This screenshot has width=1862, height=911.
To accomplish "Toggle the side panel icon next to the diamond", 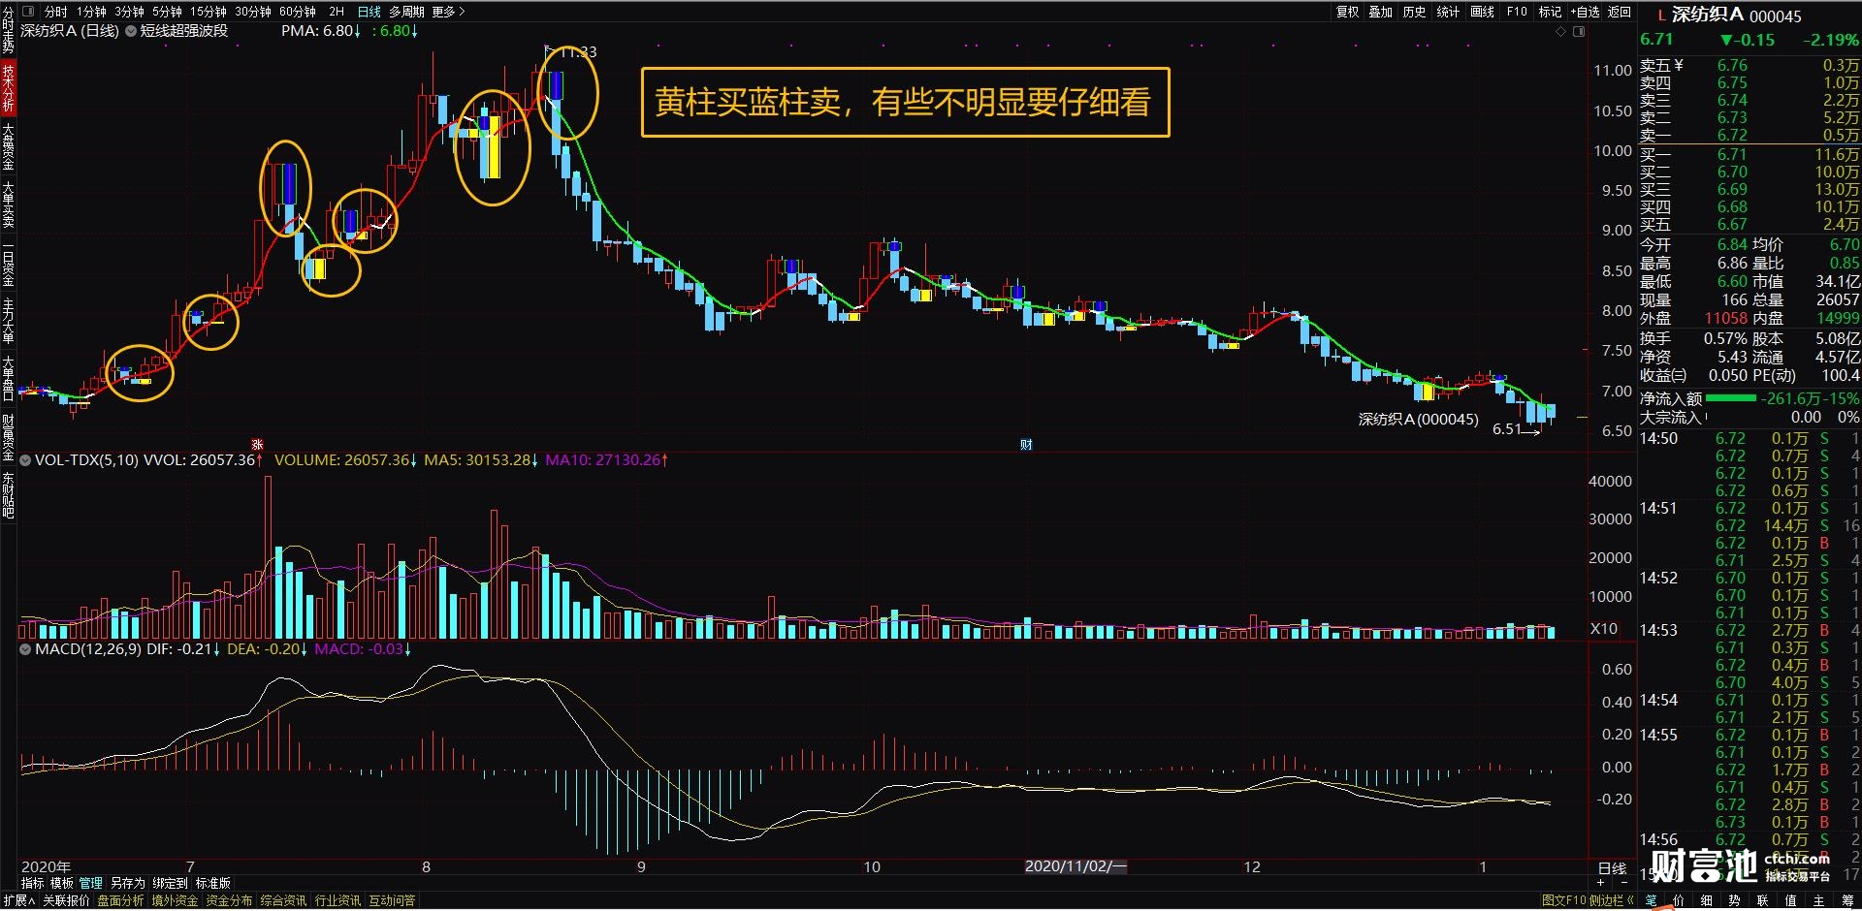I will coord(1579,32).
